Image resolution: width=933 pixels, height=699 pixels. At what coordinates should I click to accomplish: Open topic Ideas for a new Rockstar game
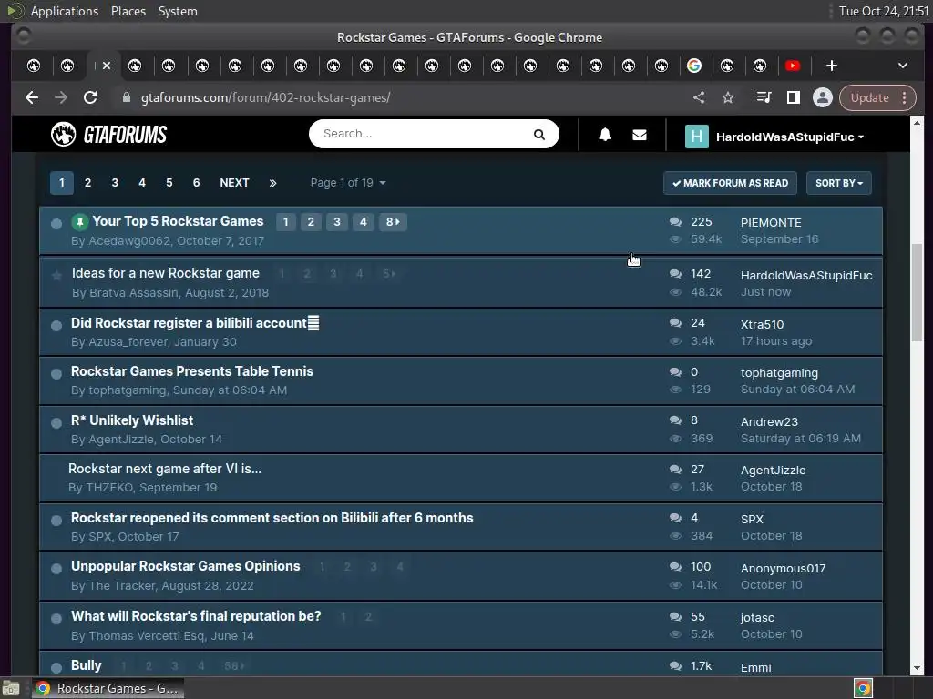(166, 273)
